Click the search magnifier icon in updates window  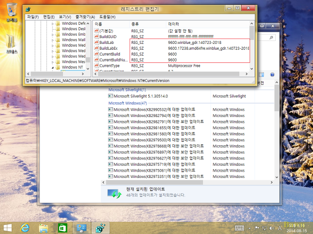coord(271,38)
